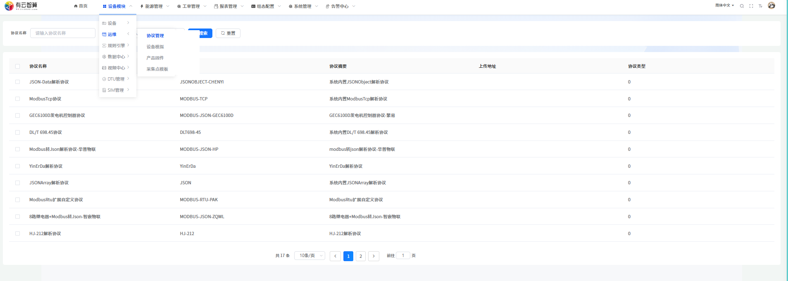Tick the checkbox for HJ-212解析协议
Screen dimensions: 788x281
click(x=17, y=233)
